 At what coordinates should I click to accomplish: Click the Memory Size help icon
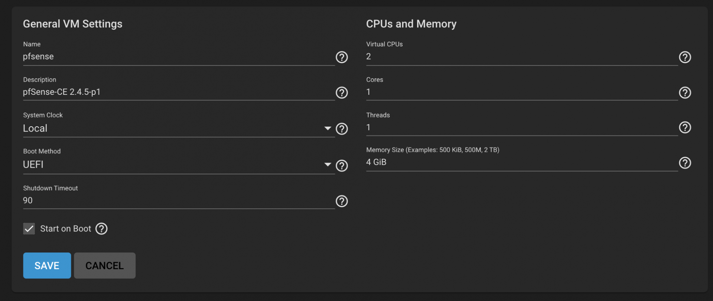[x=685, y=163]
